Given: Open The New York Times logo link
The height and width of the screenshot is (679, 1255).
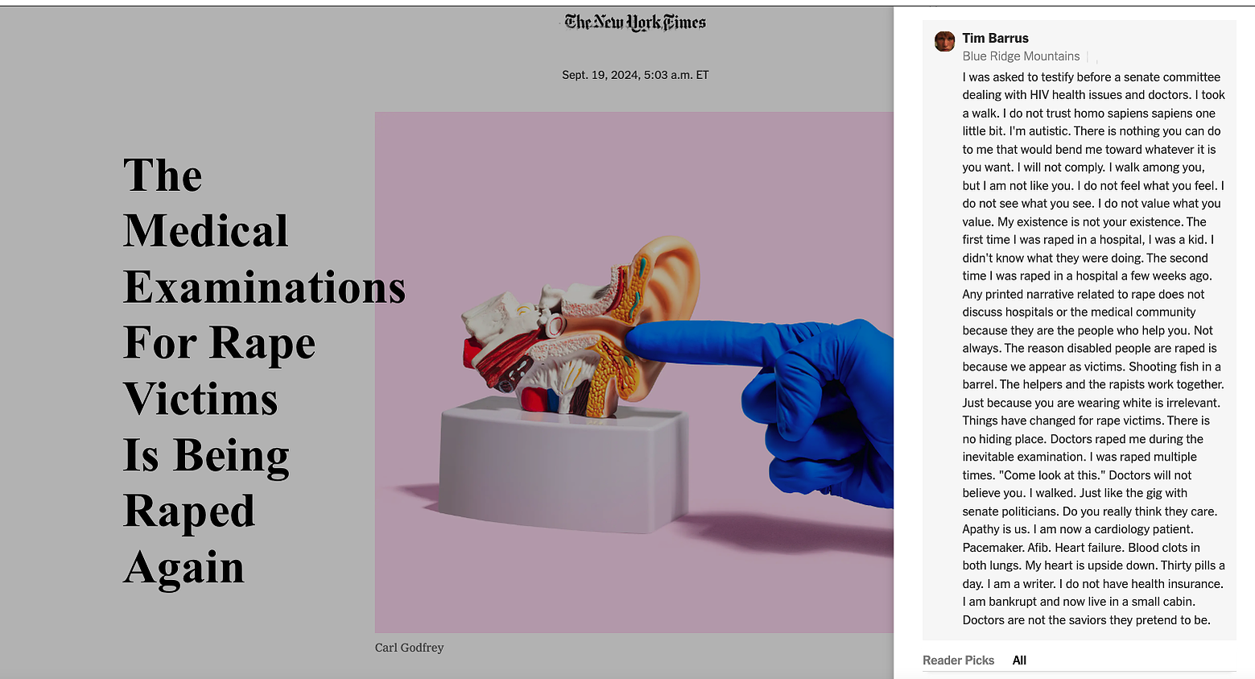Looking at the screenshot, I should tap(635, 23).
